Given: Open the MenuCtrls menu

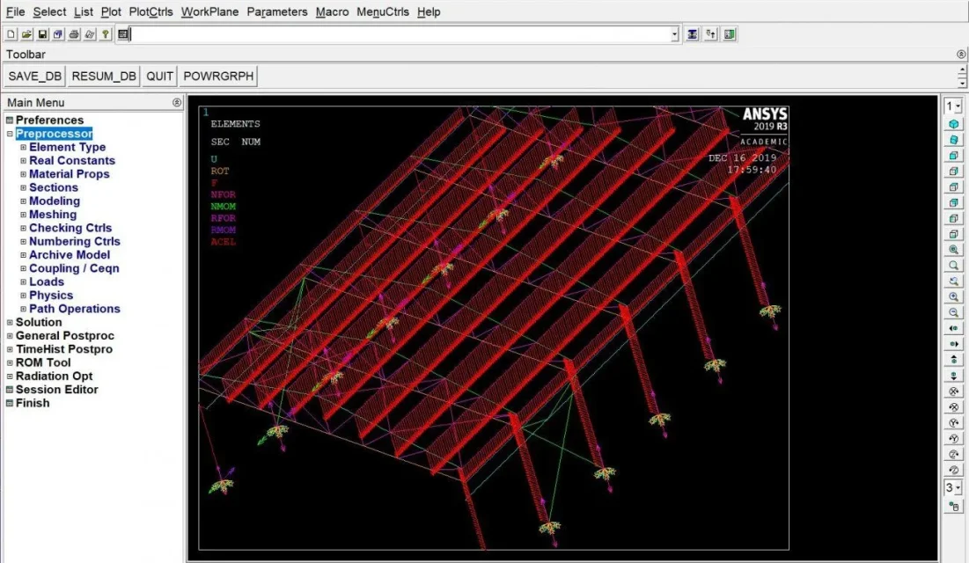Looking at the screenshot, I should tap(383, 11).
